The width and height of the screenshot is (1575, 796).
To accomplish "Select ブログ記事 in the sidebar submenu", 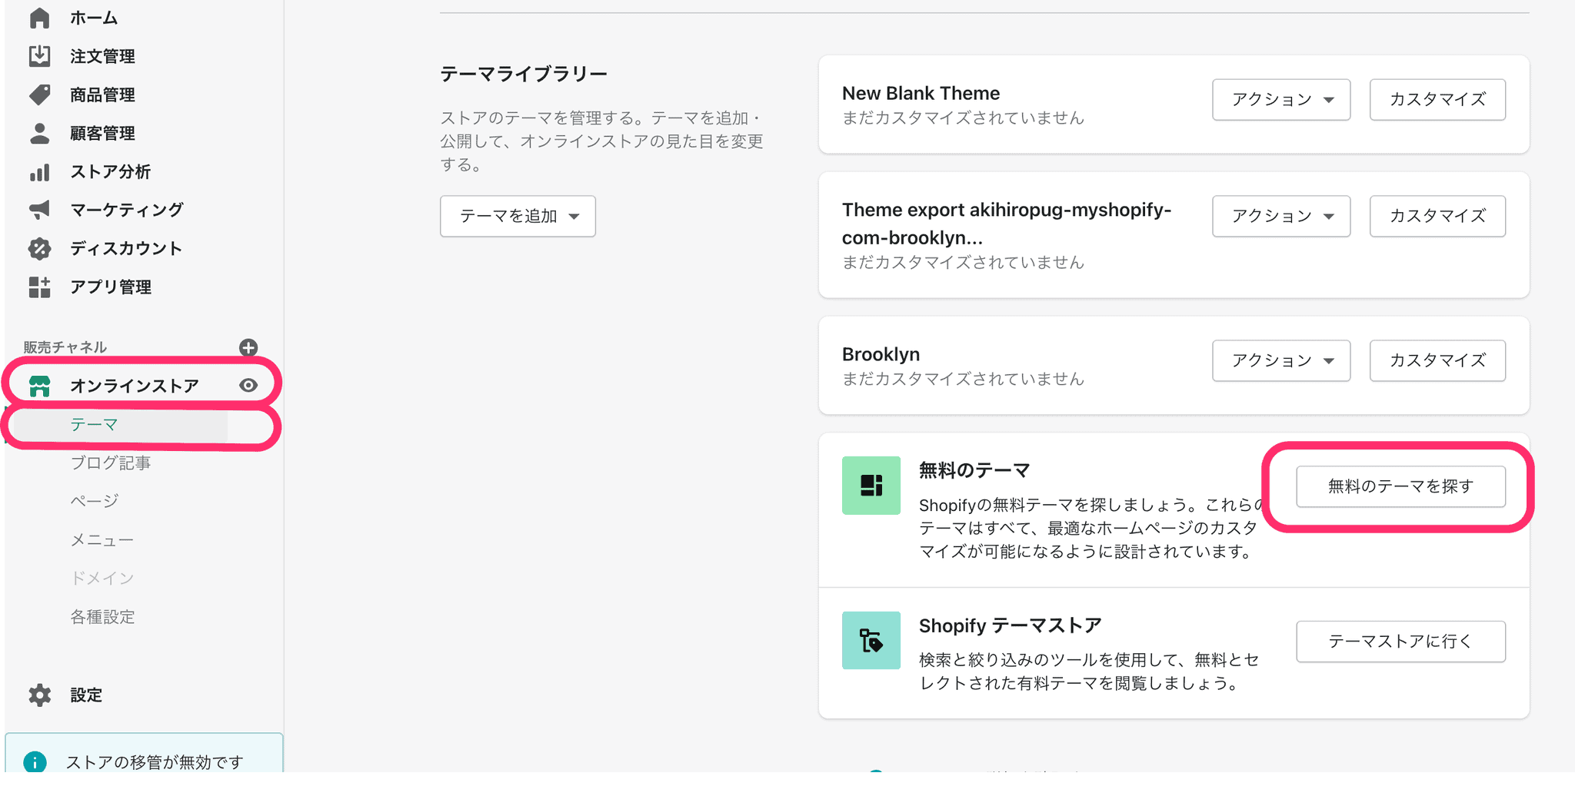I will [x=111, y=463].
